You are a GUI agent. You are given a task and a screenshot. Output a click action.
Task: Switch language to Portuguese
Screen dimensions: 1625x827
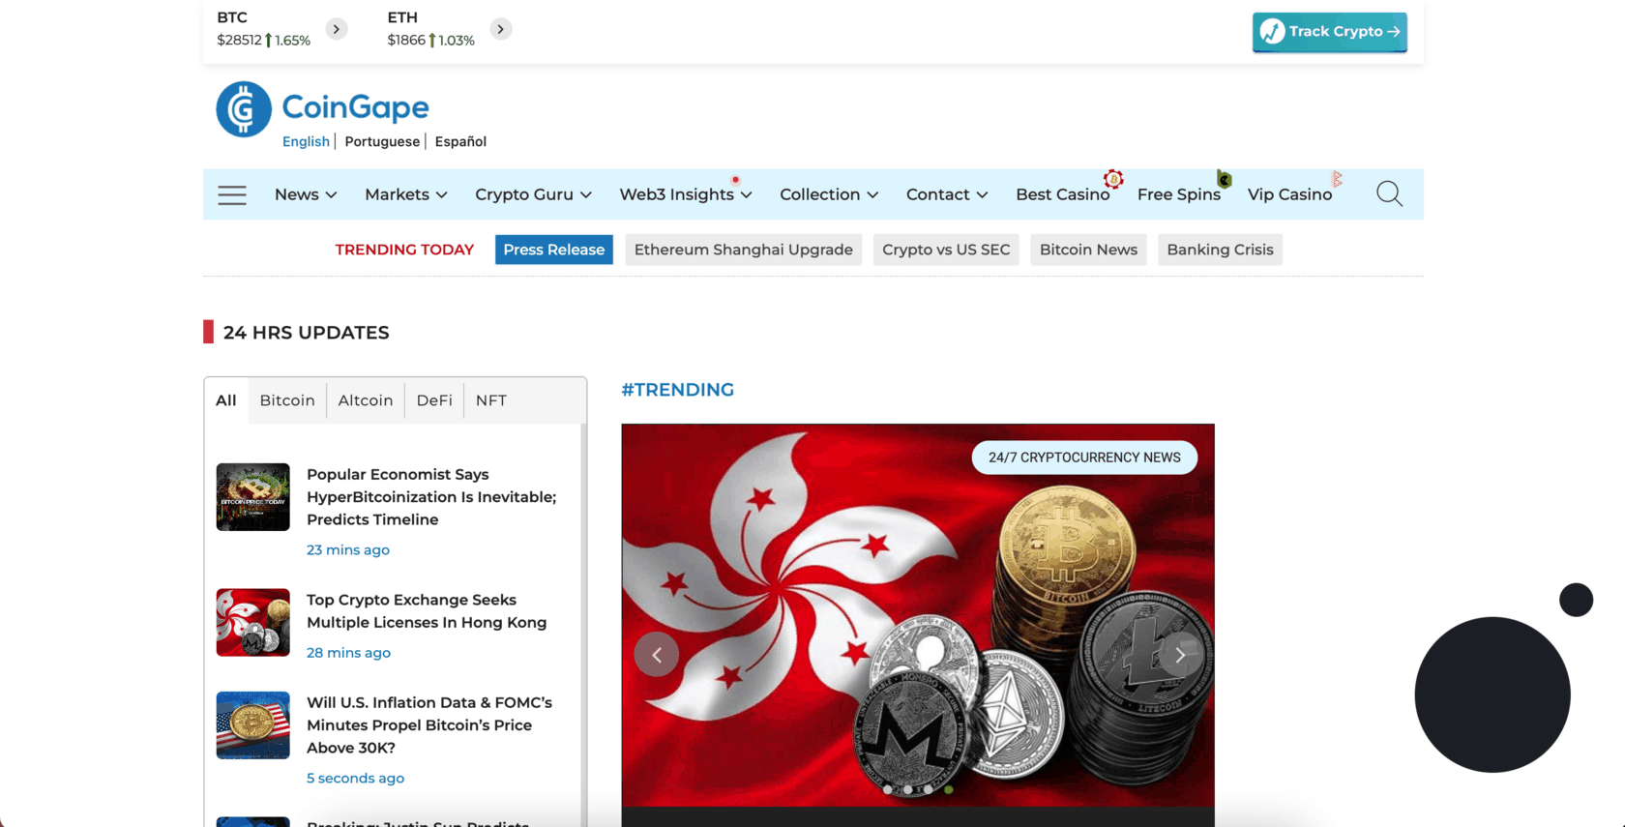point(382,141)
